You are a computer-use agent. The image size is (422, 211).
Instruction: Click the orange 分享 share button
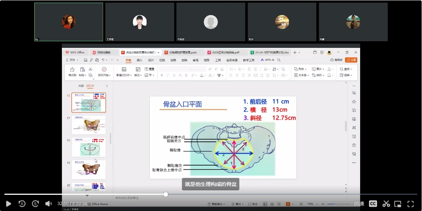click(x=351, y=60)
